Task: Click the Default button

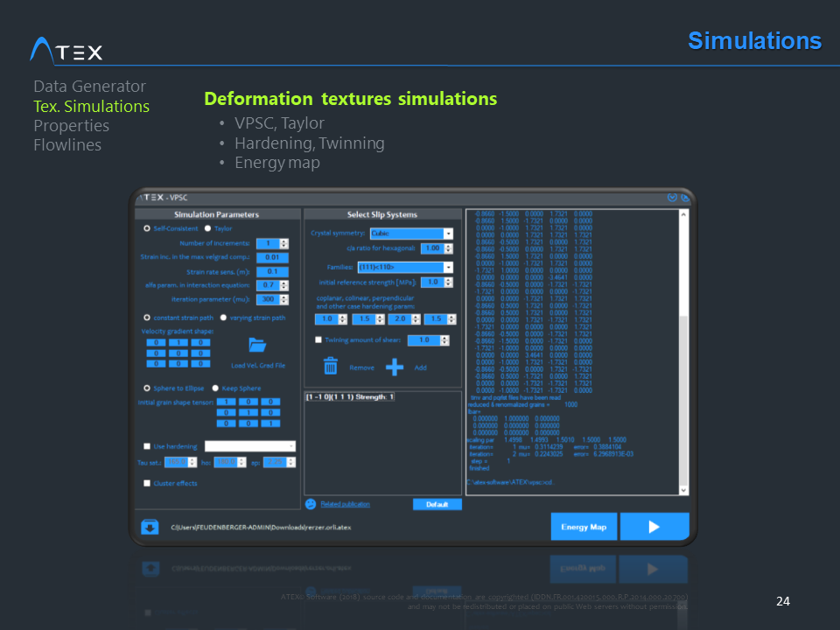Action: point(437,504)
